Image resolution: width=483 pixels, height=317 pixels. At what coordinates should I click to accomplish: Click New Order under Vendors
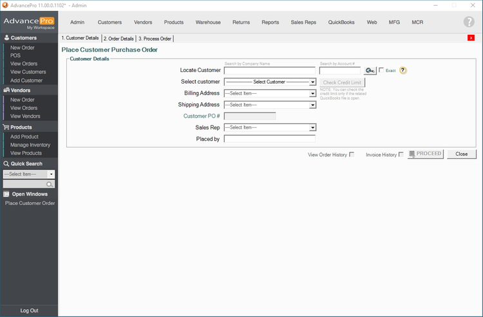point(22,100)
